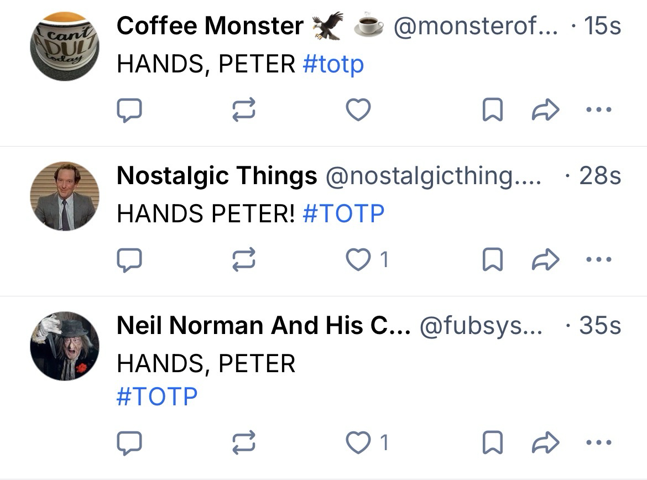Open Neil Norman And His C... profile name
Screen dimensions: 647x480
pos(263,325)
